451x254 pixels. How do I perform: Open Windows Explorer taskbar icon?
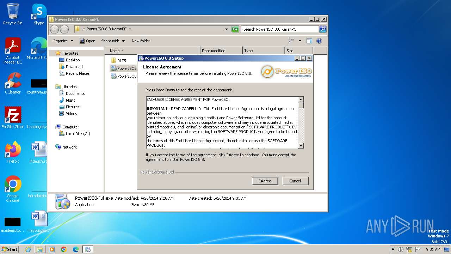(40, 249)
